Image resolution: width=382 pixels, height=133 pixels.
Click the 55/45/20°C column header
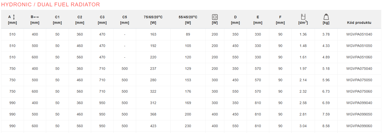coord(188,20)
